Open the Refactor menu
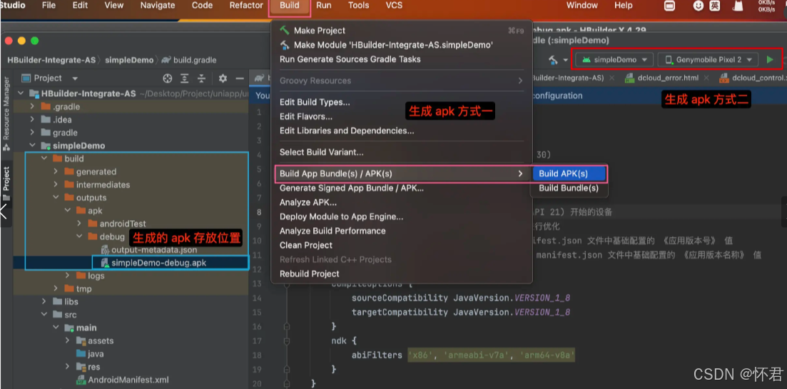The image size is (787, 389). (246, 6)
